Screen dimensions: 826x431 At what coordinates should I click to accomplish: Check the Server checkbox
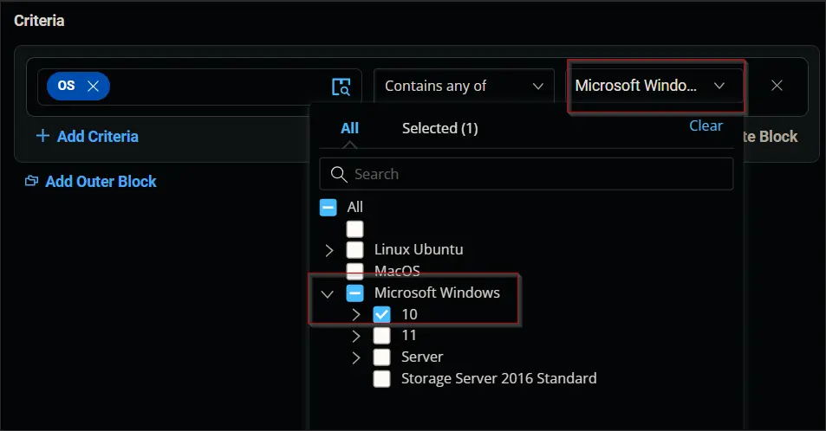(382, 357)
